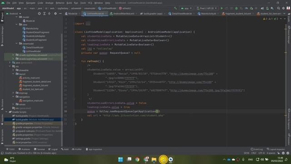The image size is (291, 164).
Task: Expand the mipmap folder
Action: click(x=13, y=93)
